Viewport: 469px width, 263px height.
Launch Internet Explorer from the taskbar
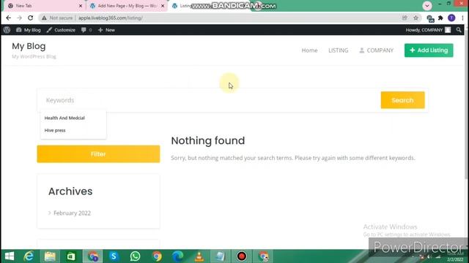point(29,256)
